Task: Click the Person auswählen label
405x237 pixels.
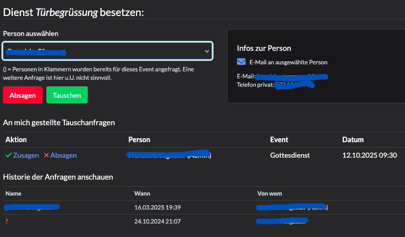Action: pos(31,33)
